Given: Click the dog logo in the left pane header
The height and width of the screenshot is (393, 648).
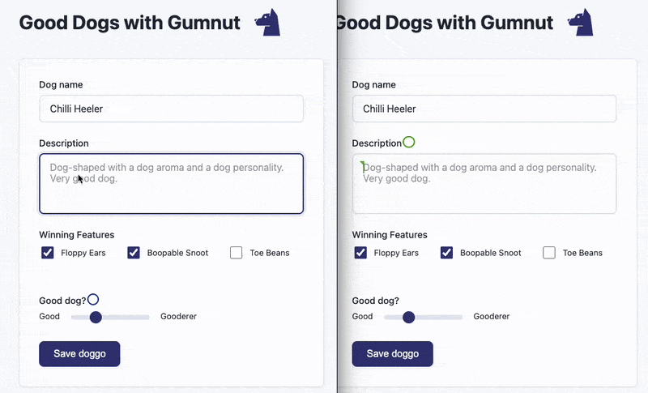Looking at the screenshot, I should (268, 23).
